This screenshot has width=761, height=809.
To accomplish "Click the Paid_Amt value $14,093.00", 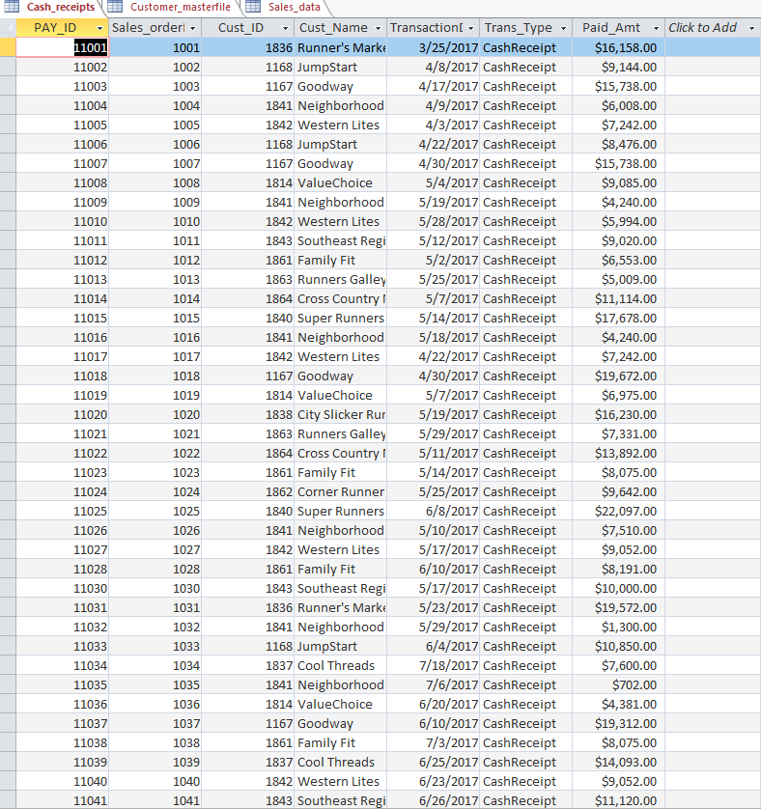I will coord(618,762).
